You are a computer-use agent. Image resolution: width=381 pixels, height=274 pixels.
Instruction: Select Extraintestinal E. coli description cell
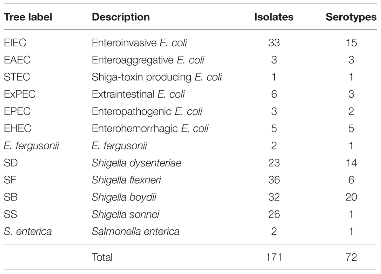pos(138,94)
